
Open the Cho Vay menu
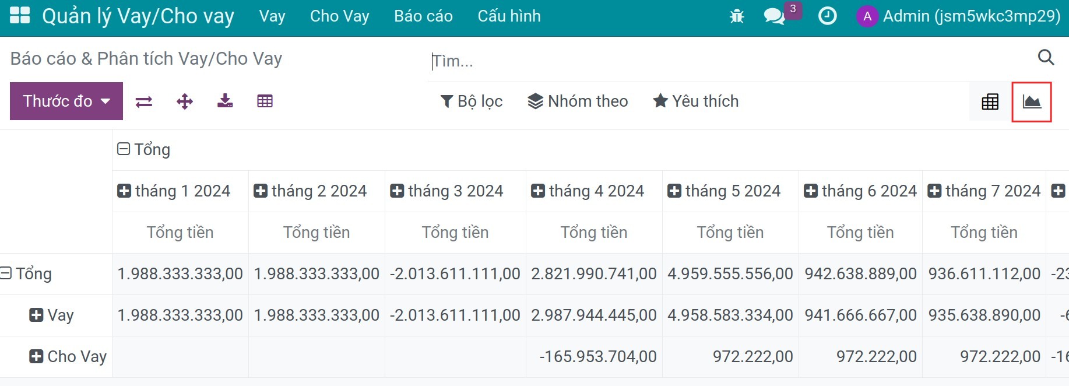click(340, 16)
